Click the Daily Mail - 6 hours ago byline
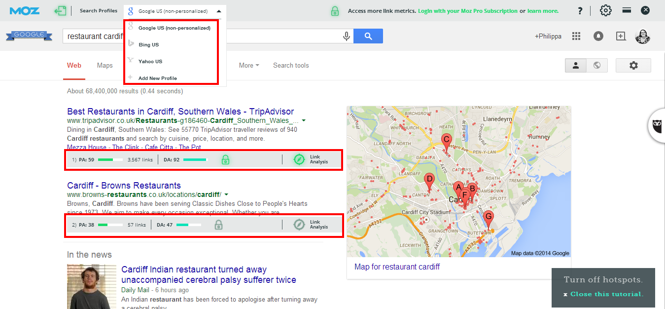This screenshot has height=309, width=665. tap(155, 290)
